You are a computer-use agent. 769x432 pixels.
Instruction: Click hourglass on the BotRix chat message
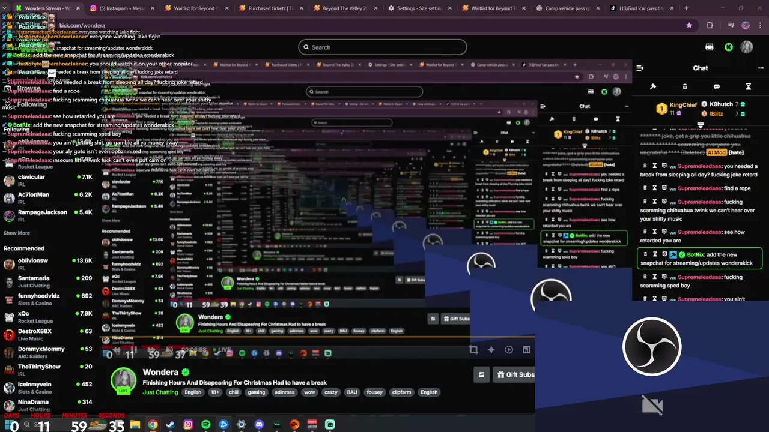click(x=655, y=254)
